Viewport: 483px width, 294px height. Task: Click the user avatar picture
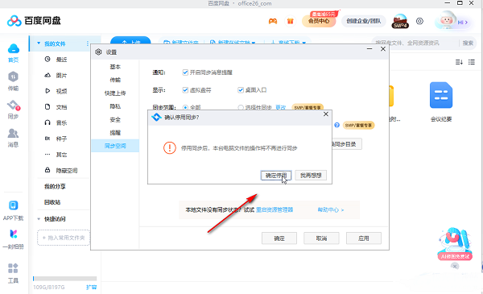click(446, 20)
